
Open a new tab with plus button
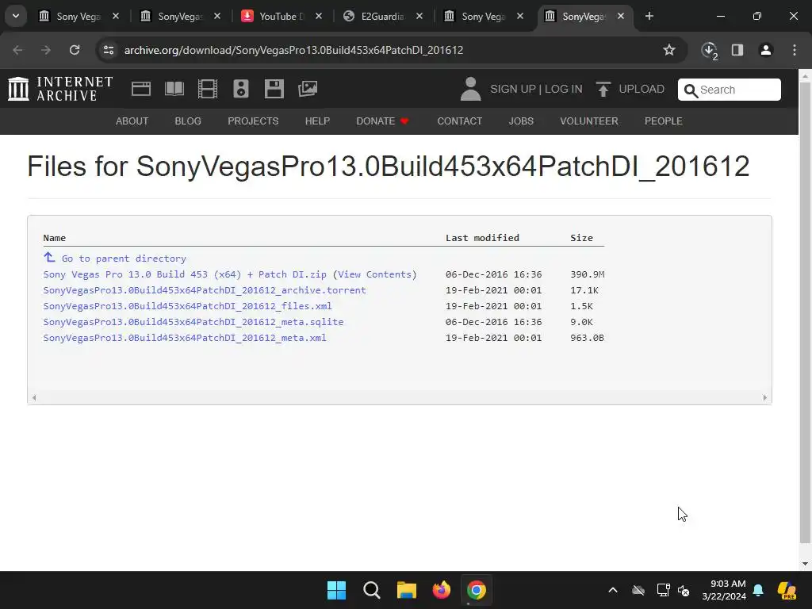click(649, 16)
